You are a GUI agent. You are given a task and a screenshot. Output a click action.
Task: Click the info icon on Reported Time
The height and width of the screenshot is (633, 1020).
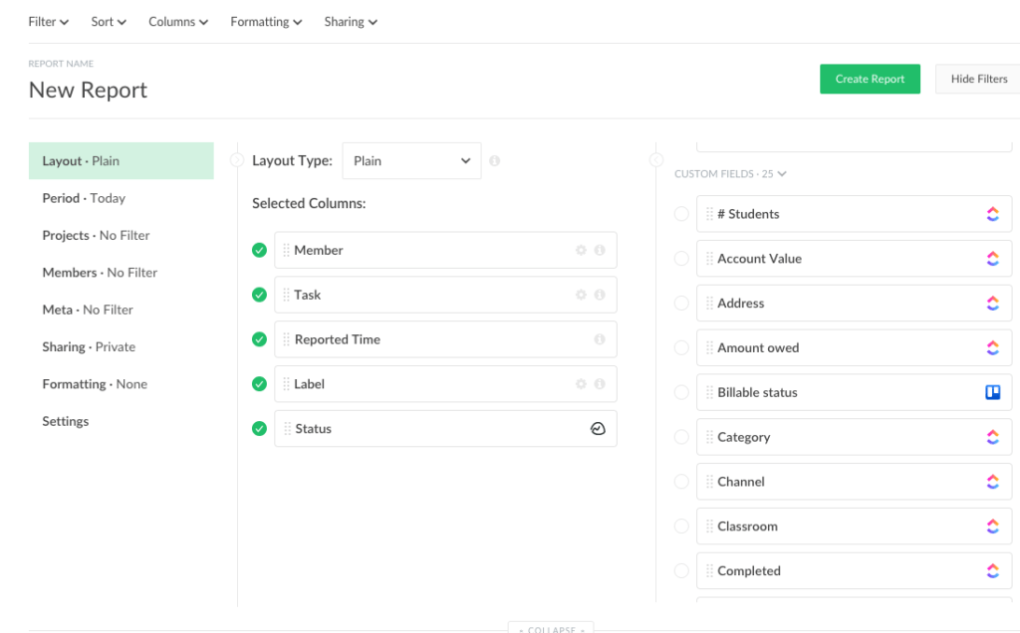pos(600,339)
